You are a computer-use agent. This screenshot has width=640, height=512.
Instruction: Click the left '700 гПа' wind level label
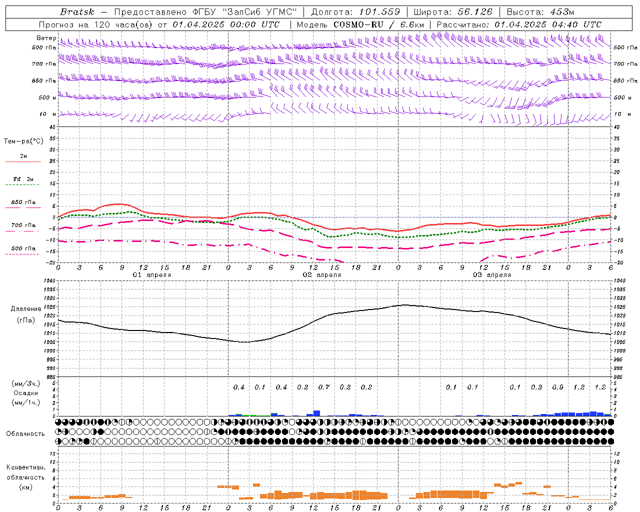pyautogui.click(x=44, y=64)
